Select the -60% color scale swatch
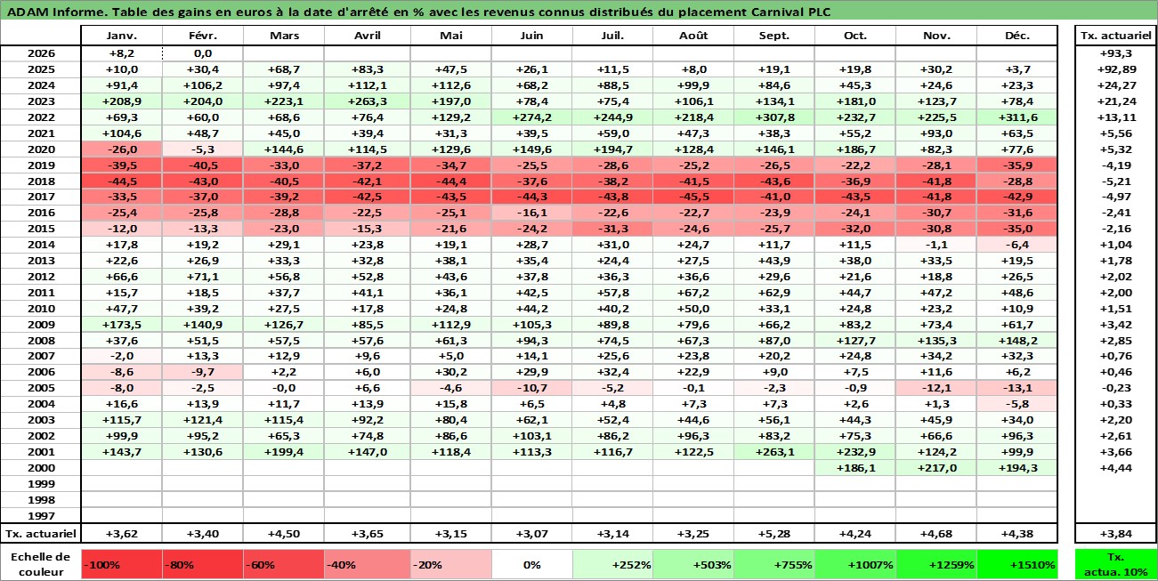The image size is (1158, 581). click(284, 564)
